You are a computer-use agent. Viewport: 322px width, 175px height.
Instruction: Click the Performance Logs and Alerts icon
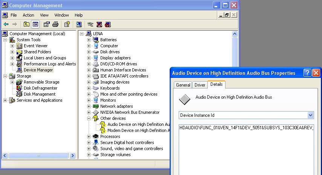[x=19, y=64]
